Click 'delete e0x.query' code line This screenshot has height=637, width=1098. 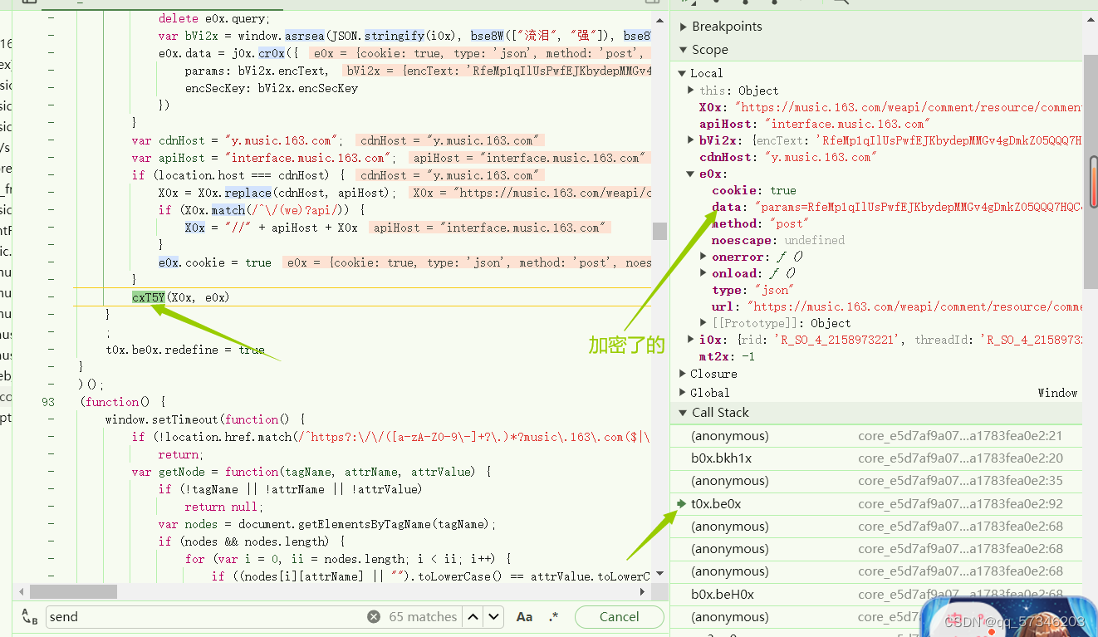[x=214, y=18]
